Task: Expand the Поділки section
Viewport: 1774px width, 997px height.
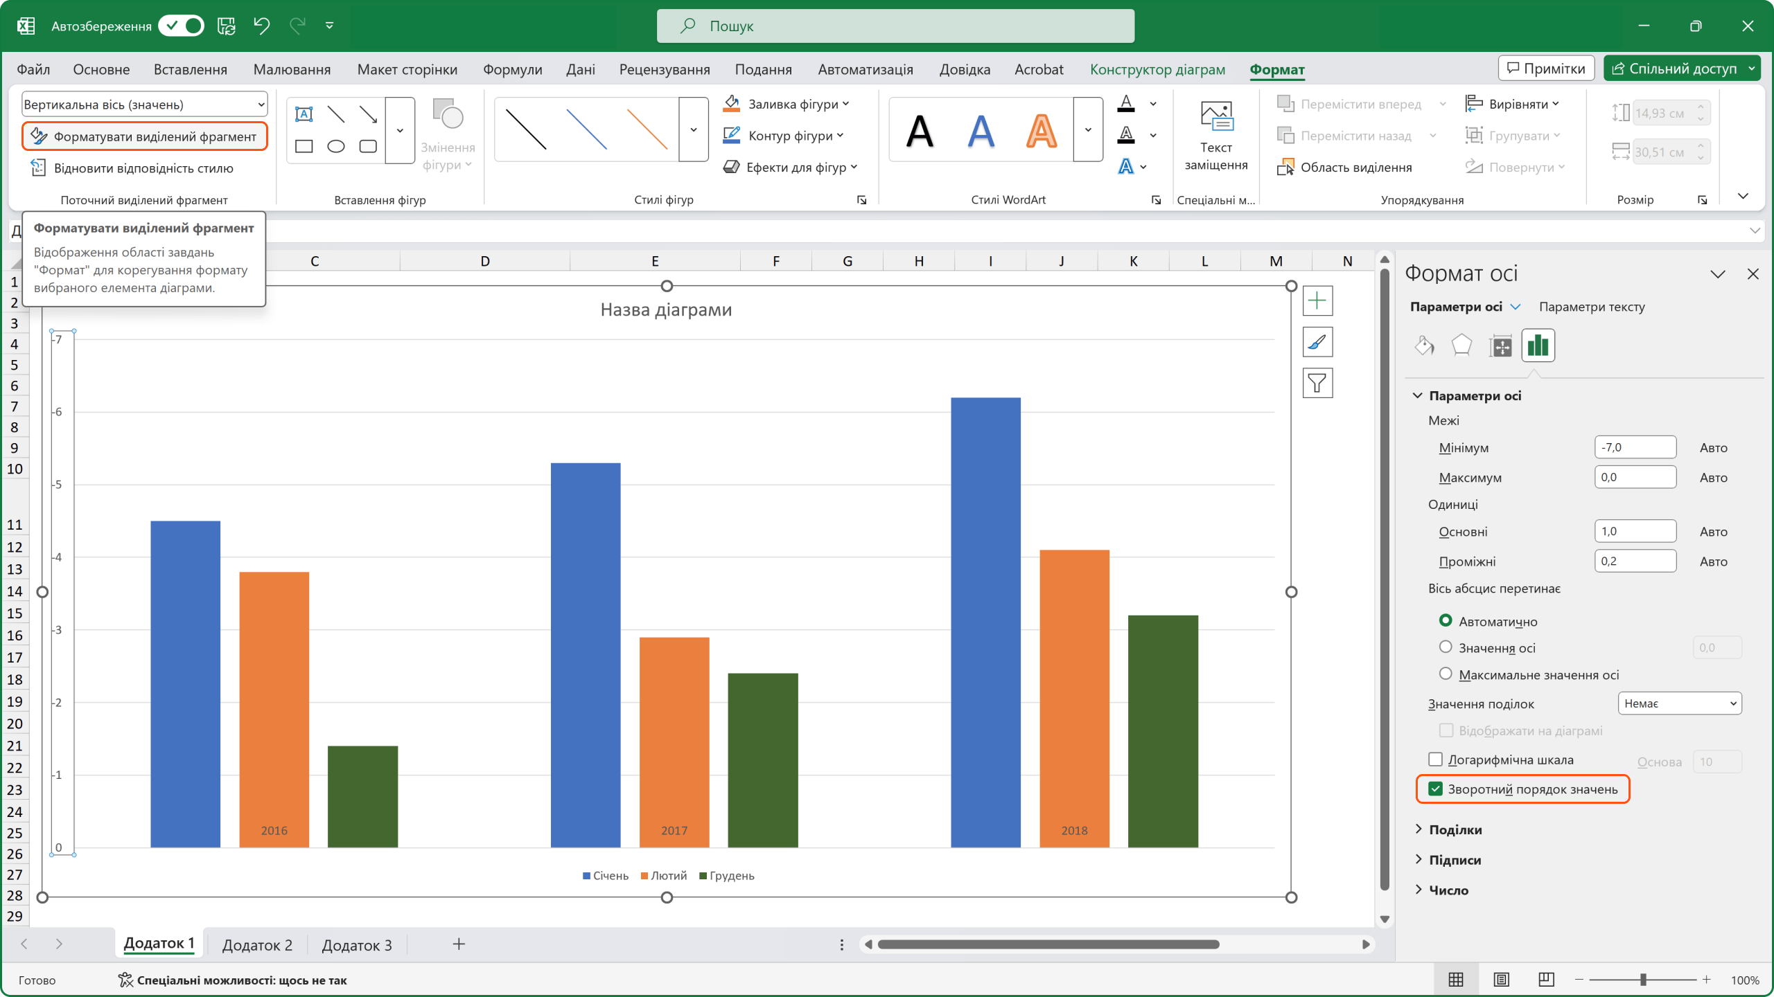Action: (1455, 829)
